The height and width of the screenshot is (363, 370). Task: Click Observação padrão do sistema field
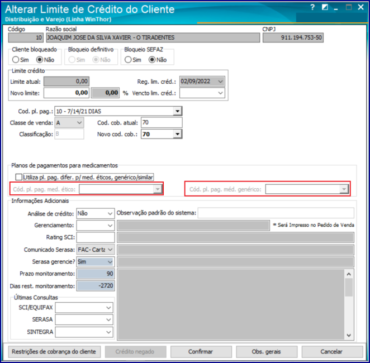(x=276, y=213)
